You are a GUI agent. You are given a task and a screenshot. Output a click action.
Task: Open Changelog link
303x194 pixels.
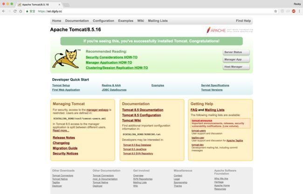(x=61, y=143)
